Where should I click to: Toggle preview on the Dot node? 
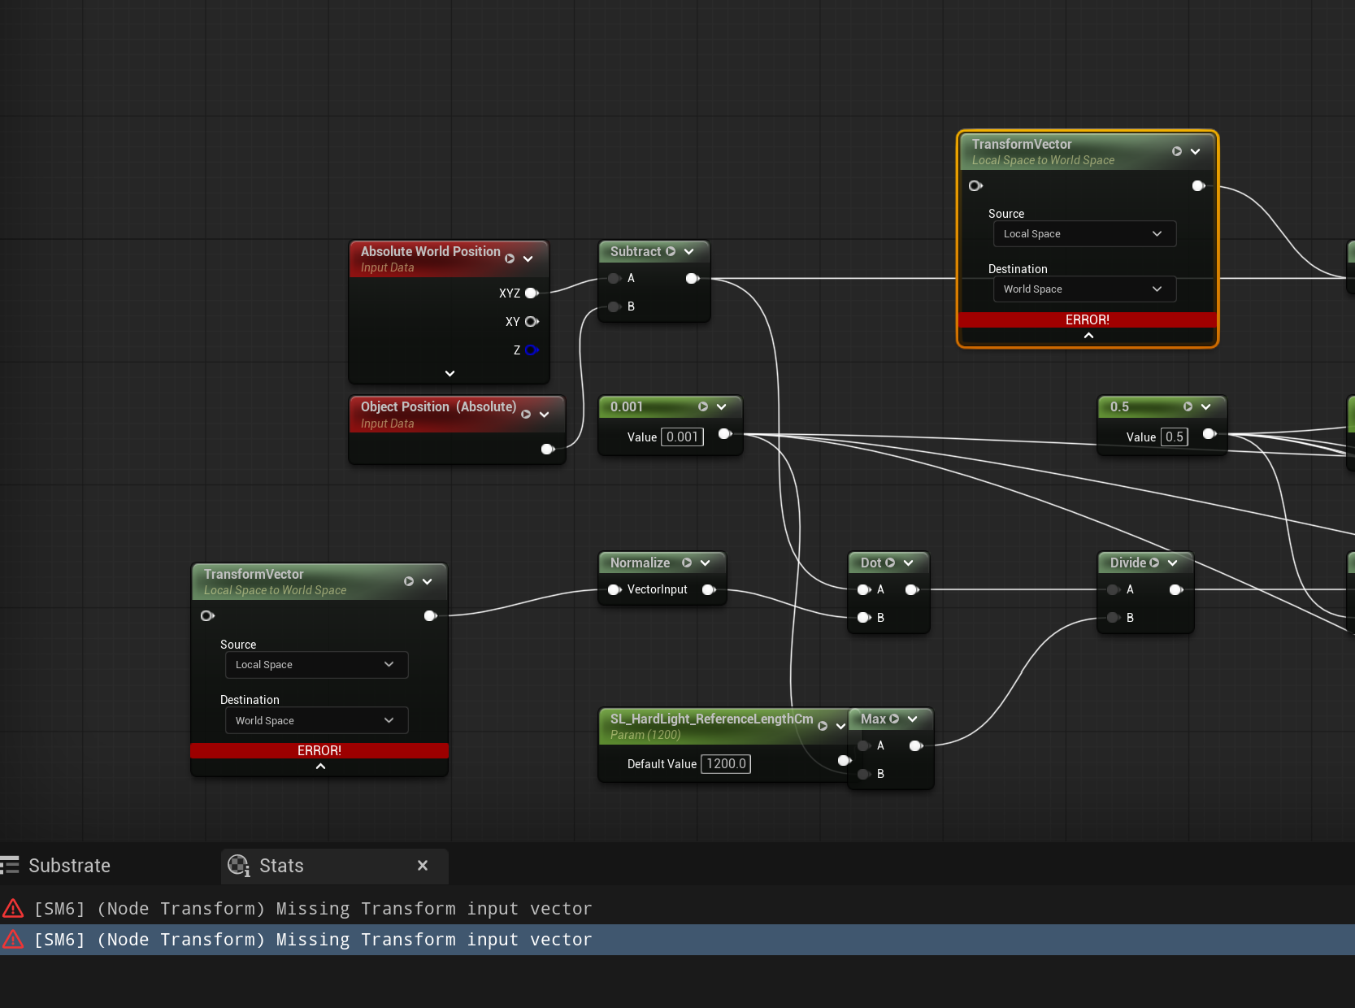[x=890, y=563]
